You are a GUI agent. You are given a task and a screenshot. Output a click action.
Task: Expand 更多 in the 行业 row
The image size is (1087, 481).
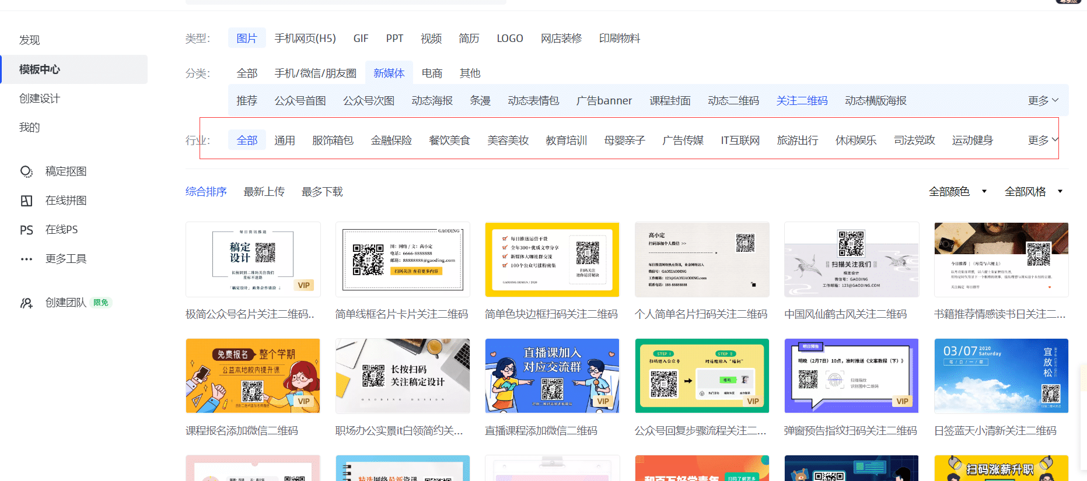(x=1043, y=141)
